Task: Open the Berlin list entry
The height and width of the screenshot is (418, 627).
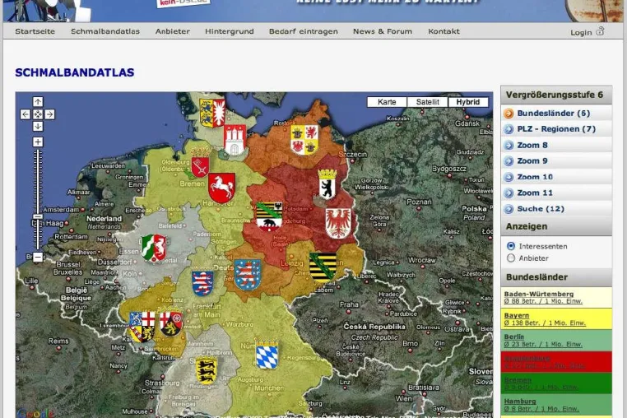Action: [x=556, y=341]
